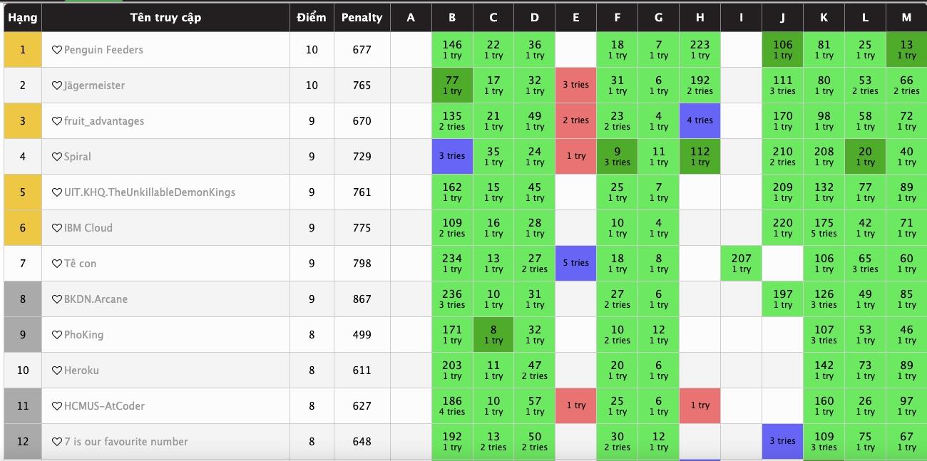Click heart icon next to HCMUS-AtCoder

[x=57, y=406]
